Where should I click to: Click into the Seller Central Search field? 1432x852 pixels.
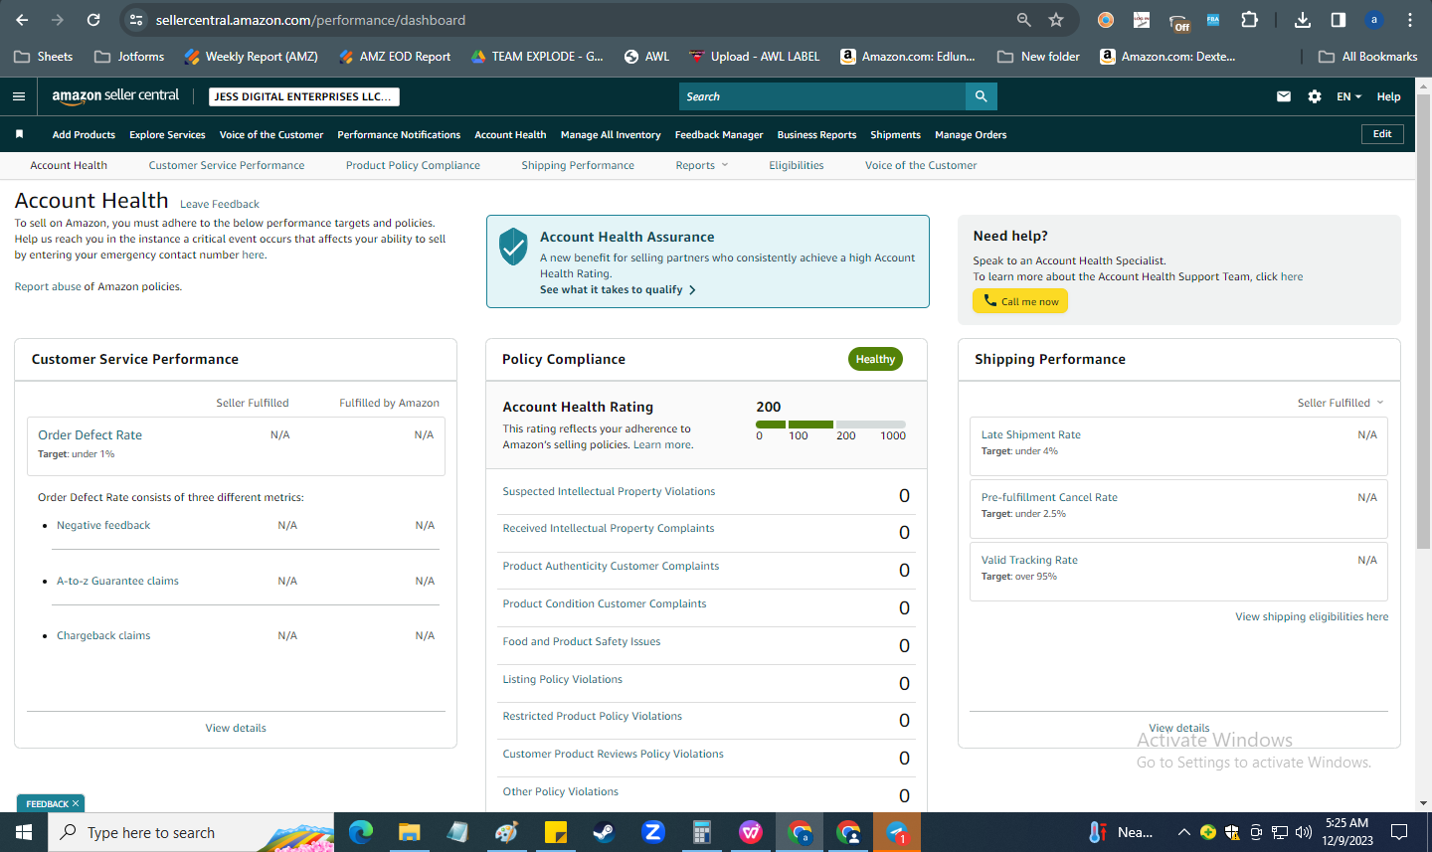pos(822,96)
